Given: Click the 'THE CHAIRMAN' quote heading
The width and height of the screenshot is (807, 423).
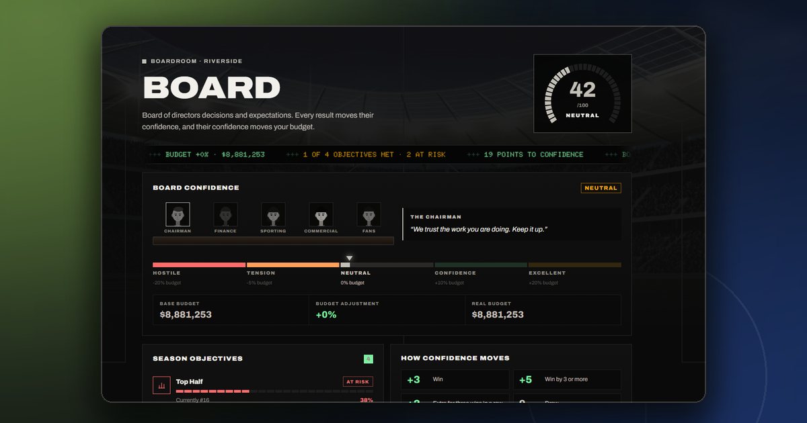Looking at the screenshot, I should click(436, 217).
